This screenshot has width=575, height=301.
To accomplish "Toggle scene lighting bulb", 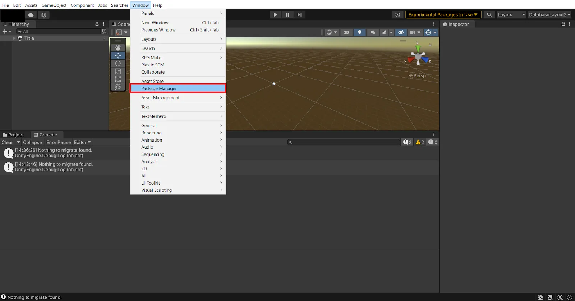I will click(359, 32).
